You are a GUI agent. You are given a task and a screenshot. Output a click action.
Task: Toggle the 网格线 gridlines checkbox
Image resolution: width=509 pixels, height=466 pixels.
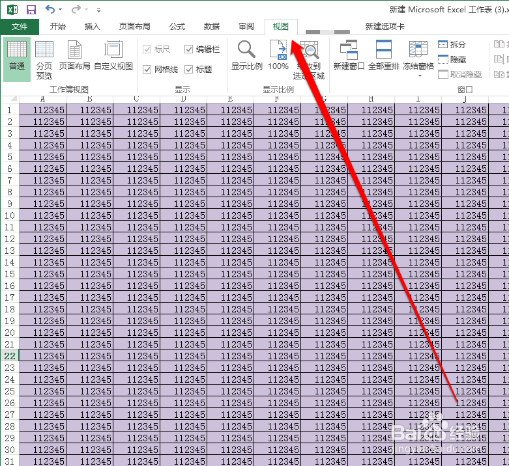pyautogui.click(x=161, y=70)
